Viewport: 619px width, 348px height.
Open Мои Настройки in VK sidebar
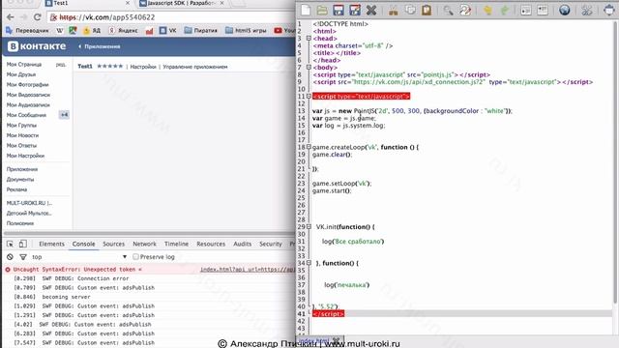click(x=25, y=156)
